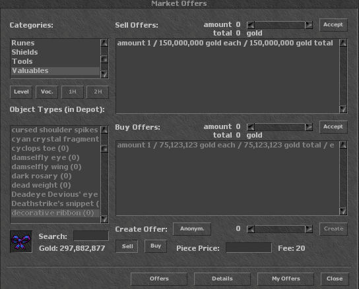Toggle the Sell offer type button
Screen dimensions: 359x289
127,246
